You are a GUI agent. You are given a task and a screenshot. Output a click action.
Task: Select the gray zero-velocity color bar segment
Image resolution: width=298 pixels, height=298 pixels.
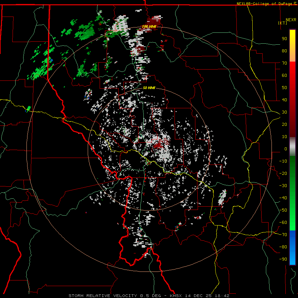click(x=292, y=147)
